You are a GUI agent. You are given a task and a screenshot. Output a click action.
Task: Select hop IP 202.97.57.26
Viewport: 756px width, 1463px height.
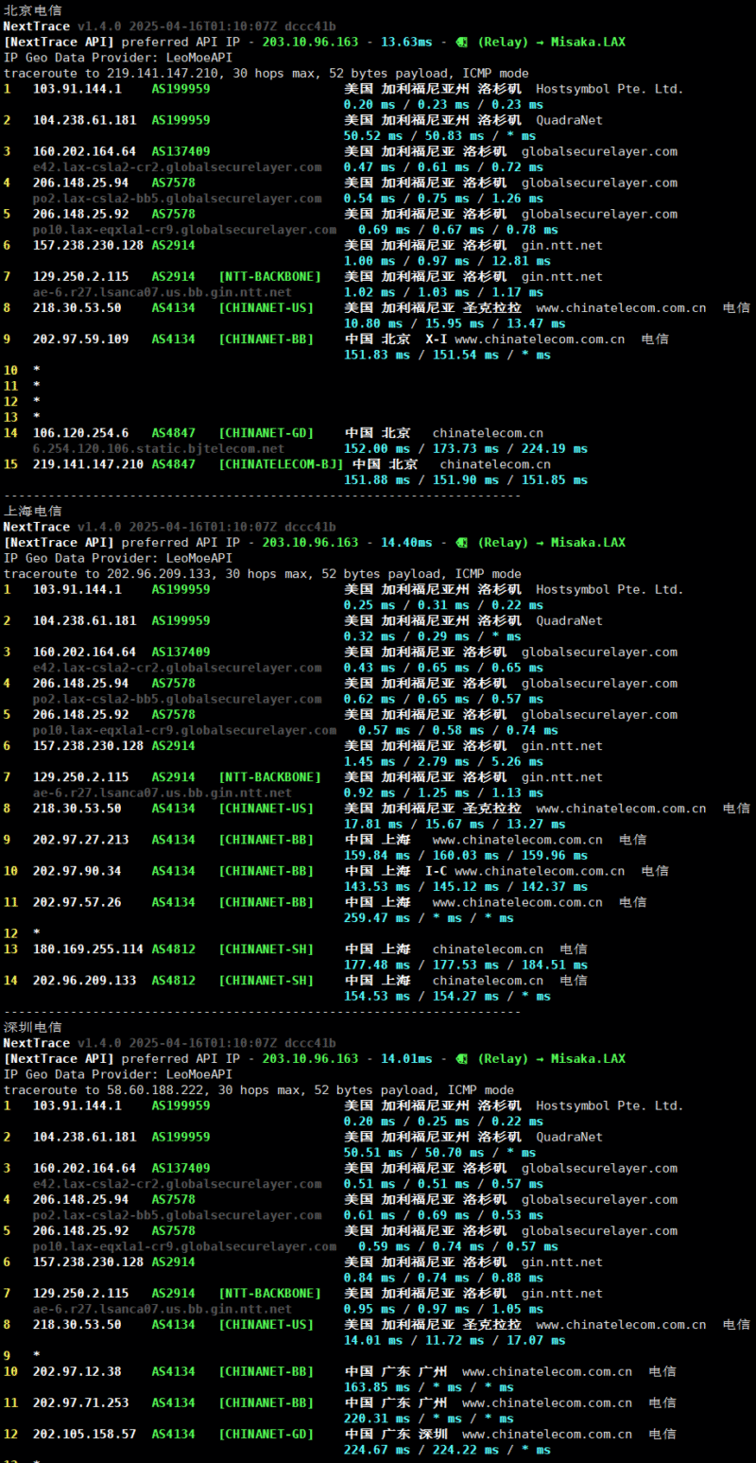click(77, 902)
